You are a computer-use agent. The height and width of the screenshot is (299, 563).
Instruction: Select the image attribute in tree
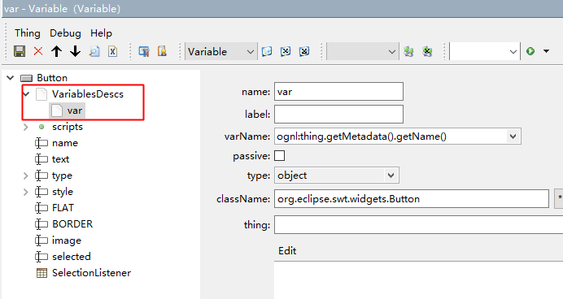pyautogui.click(x=67, y=240)
